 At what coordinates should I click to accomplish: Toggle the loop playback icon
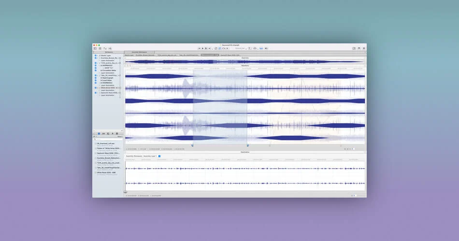[216, 49]
